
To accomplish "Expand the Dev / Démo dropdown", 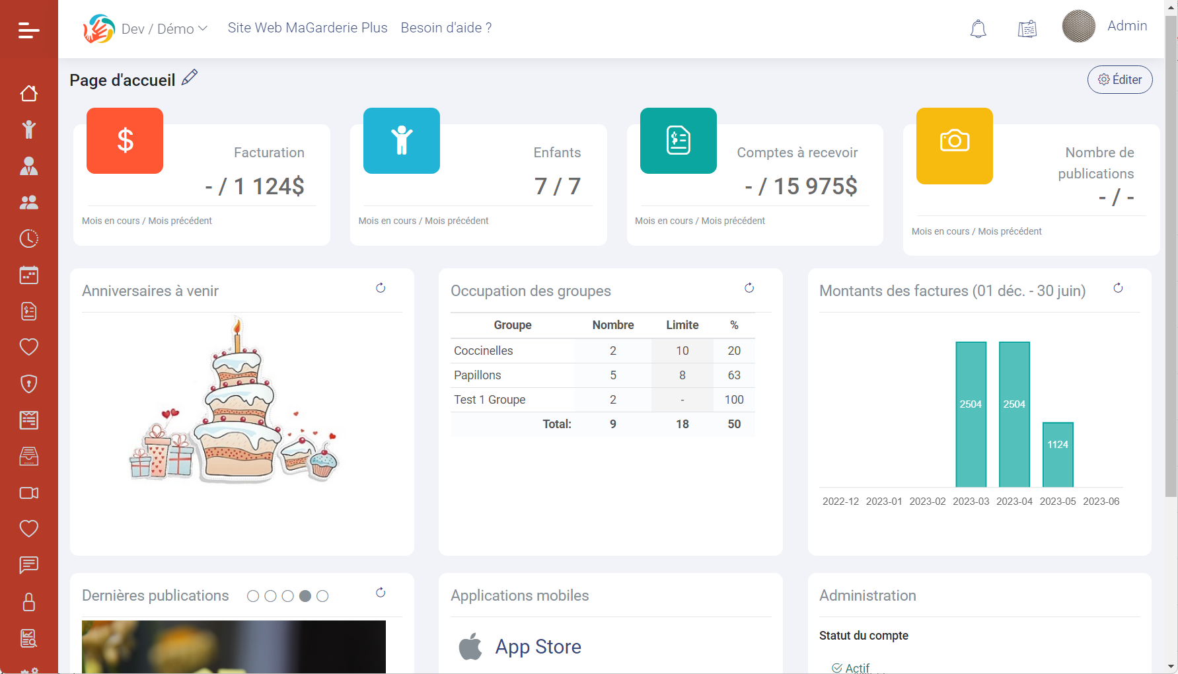I will (164, 28).
